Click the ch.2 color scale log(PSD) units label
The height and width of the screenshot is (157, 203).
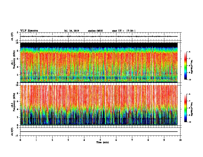tap(192, 109)
